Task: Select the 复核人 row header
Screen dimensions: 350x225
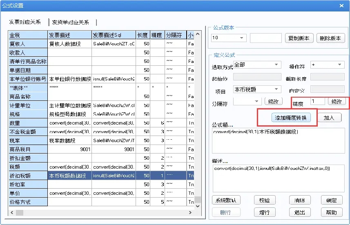Action: point(28,44)
